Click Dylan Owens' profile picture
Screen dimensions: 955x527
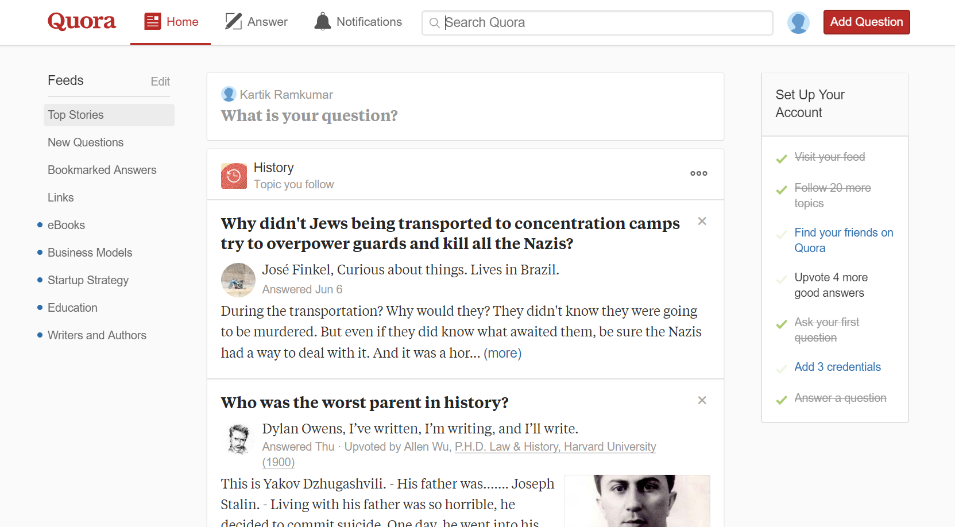coord(238,439)
